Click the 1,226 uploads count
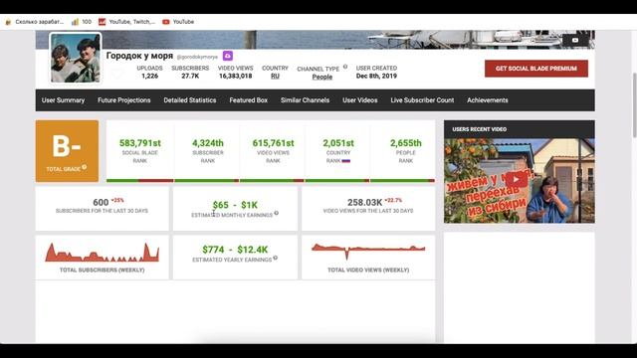637x358 pixels. [x=150, y=76]
